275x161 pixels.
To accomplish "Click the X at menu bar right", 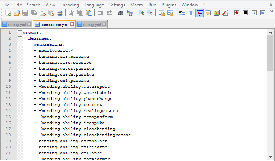I will point(271,5).
